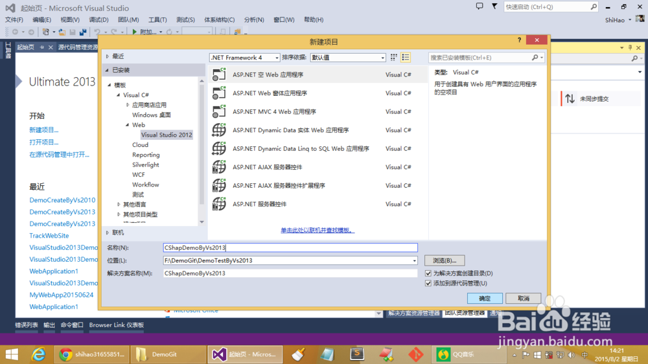Image resolution: width=648 pixels, height=364 pixels.
Task: Click the green Start attach arrow
Action: pos(134,32)
